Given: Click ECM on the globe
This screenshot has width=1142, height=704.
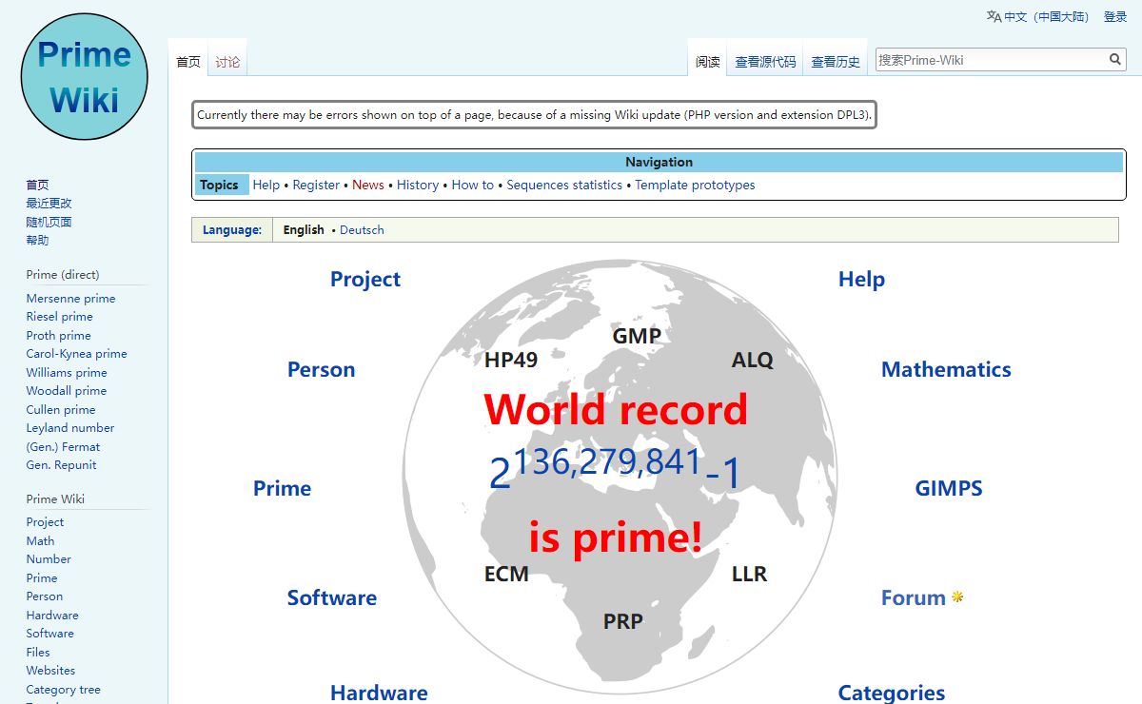Looking at the screenshot, I should point(506,575).
